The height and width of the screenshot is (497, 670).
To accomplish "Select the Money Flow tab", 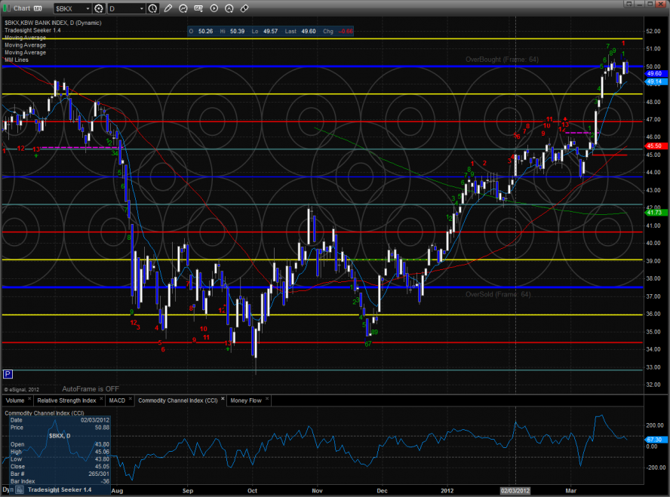I will 246,400.
